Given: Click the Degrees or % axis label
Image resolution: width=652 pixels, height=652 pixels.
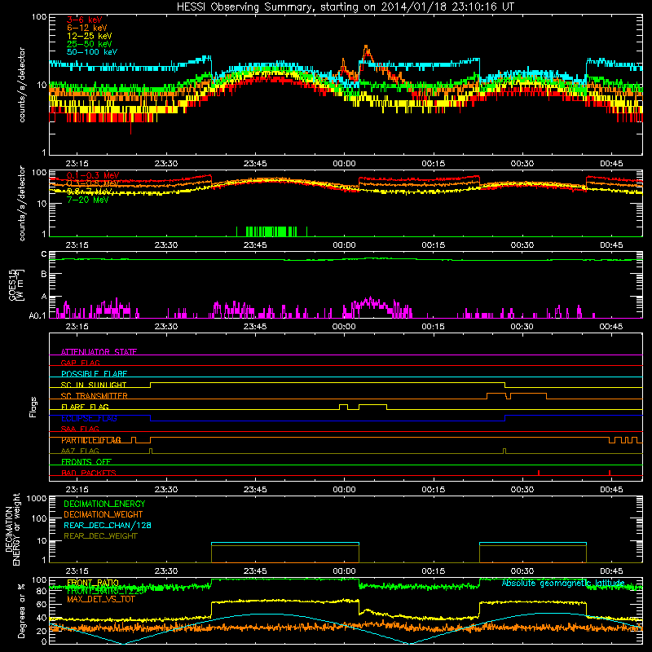Looking at the screenshot, I should [x=21, y=610].
